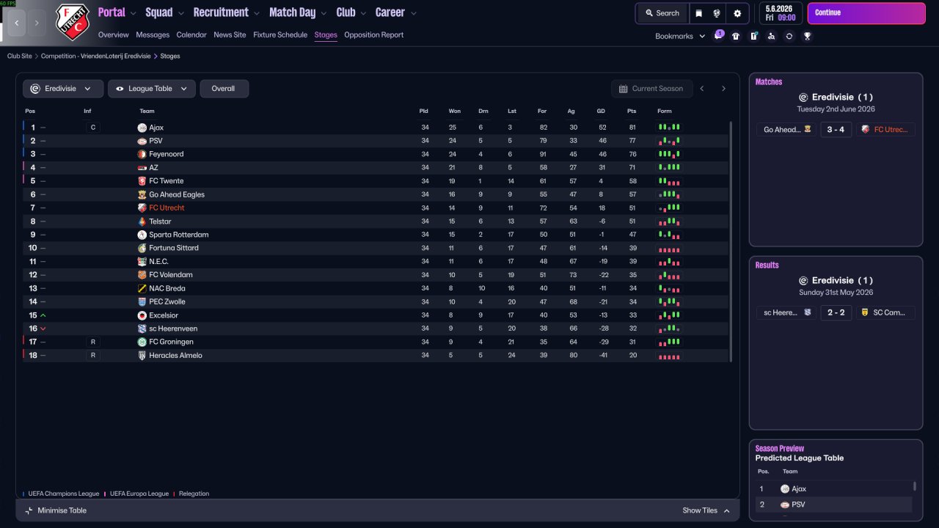
Task: Click the Heracles Almelo club badge
Action: tap(142, 356)
